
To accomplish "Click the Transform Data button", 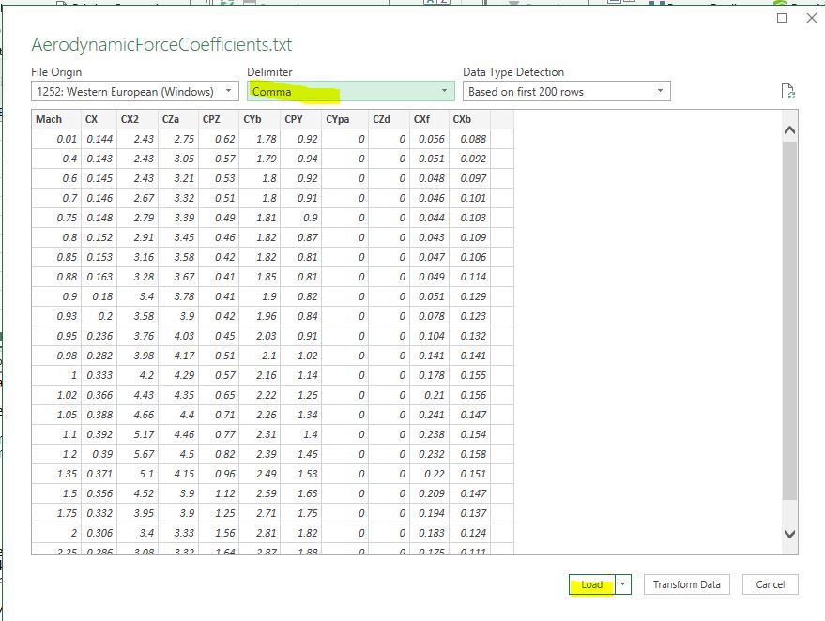I will 686,584.
